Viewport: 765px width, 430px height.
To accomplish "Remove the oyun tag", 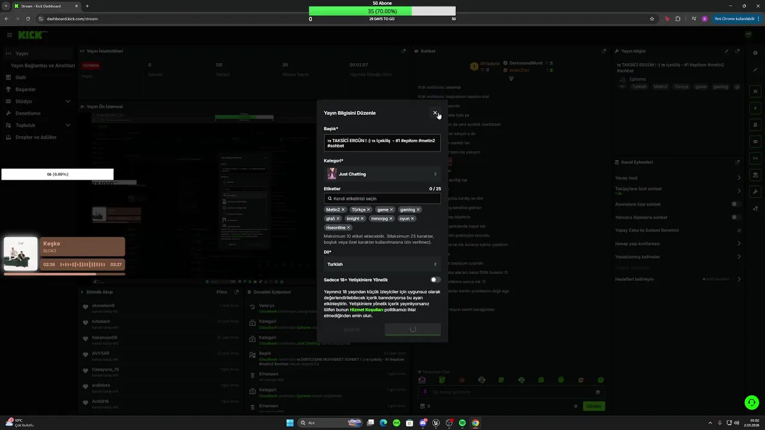I will pyautogui.click(x=412, y=219).
